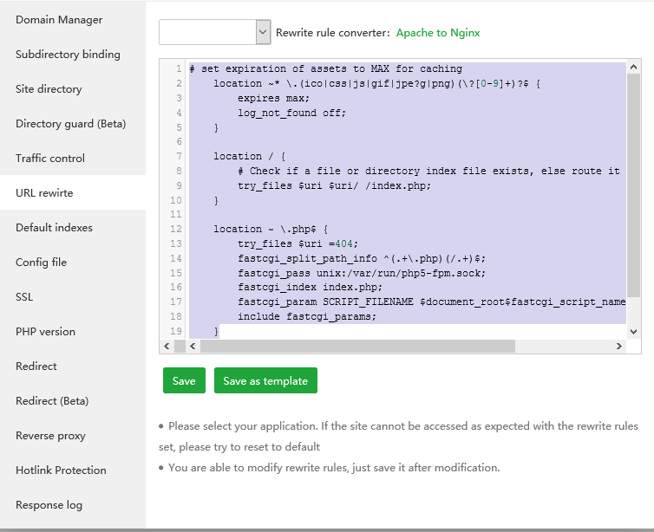Go to SSL settings

point(24,296)
